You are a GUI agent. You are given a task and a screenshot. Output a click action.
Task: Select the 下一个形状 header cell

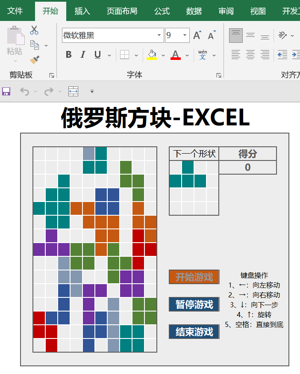(194, 154)
